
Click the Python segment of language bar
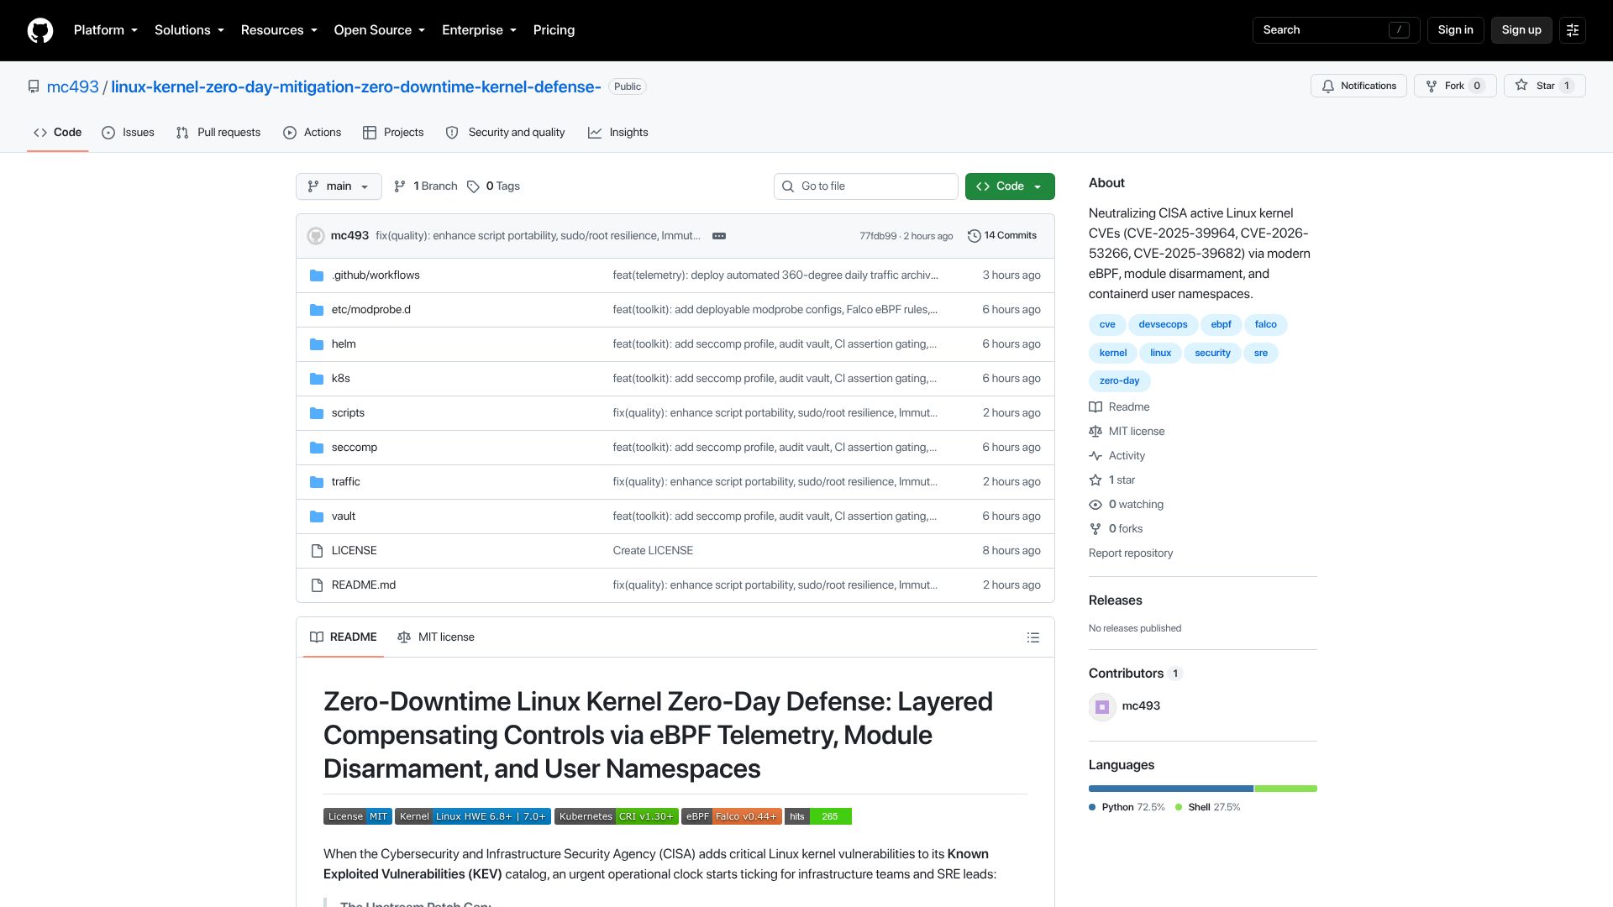[x=1171, y=789]
